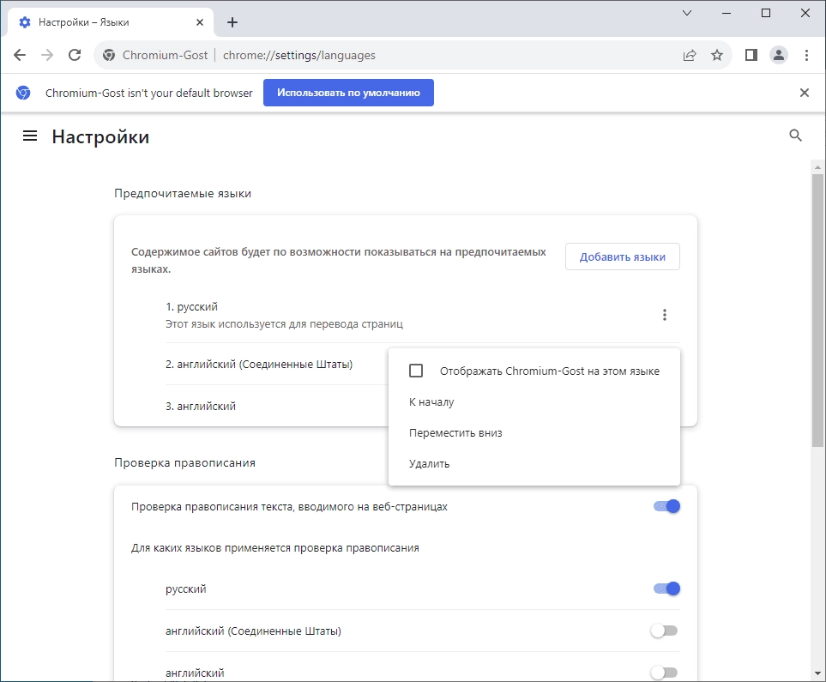Reload the settings page
This screenshot has width=826, height=682.
click(x=75, y=55)
